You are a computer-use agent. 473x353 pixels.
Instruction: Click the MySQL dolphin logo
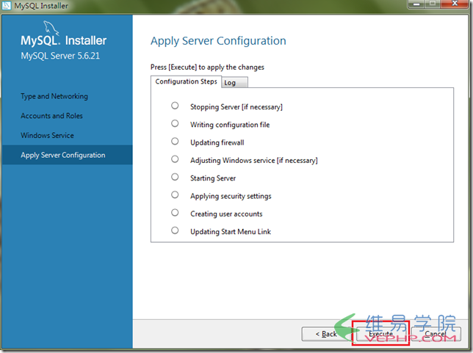pyautogui.click(x=51, y=28)
